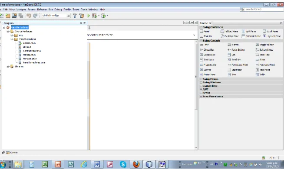Click the Debug Project toolbar icon
The width and height of the screenshot is (284, 169).
point(94,16)
